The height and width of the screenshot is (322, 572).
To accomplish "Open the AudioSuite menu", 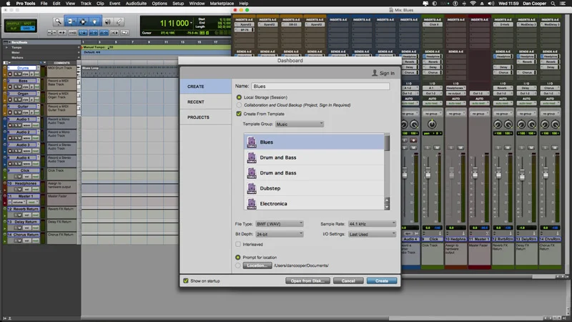I will (x=136, y=4).
